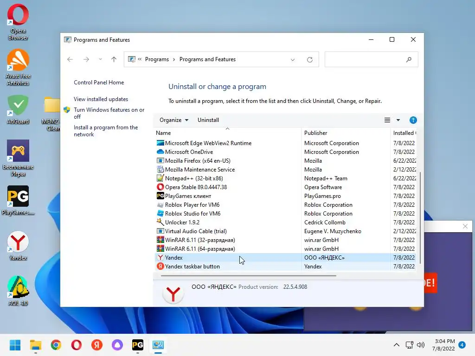
Task: Select Virtual Audio Cable (trial)
Action: click(x=285, y=231)
